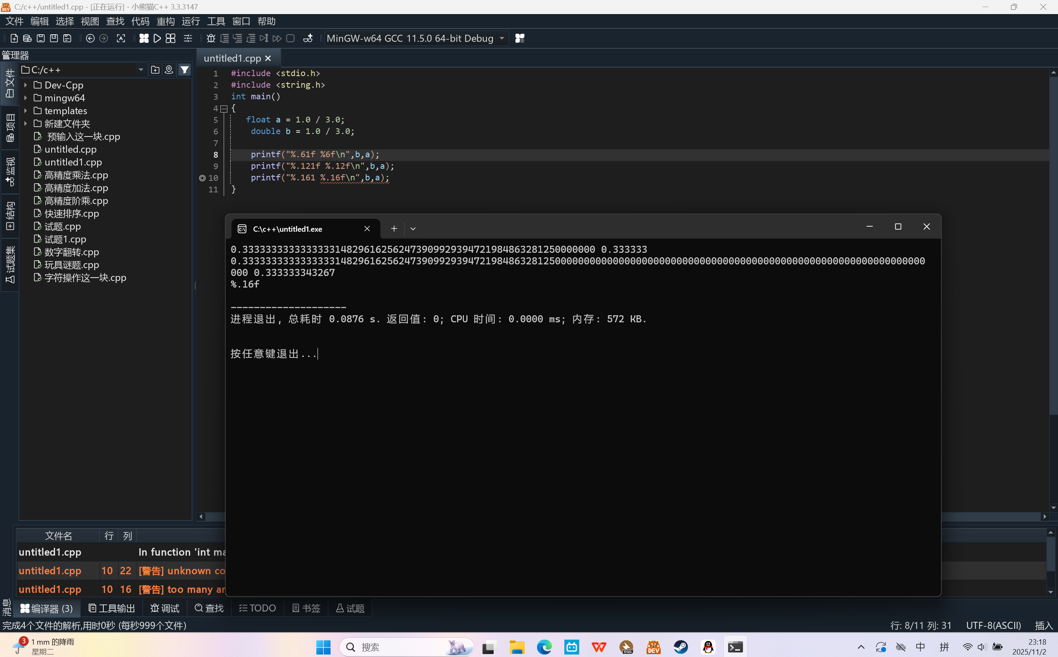Viewport: 1058px width, 657px height.
Task: Open the compiler options sliders icon
Action: [188, 38]
